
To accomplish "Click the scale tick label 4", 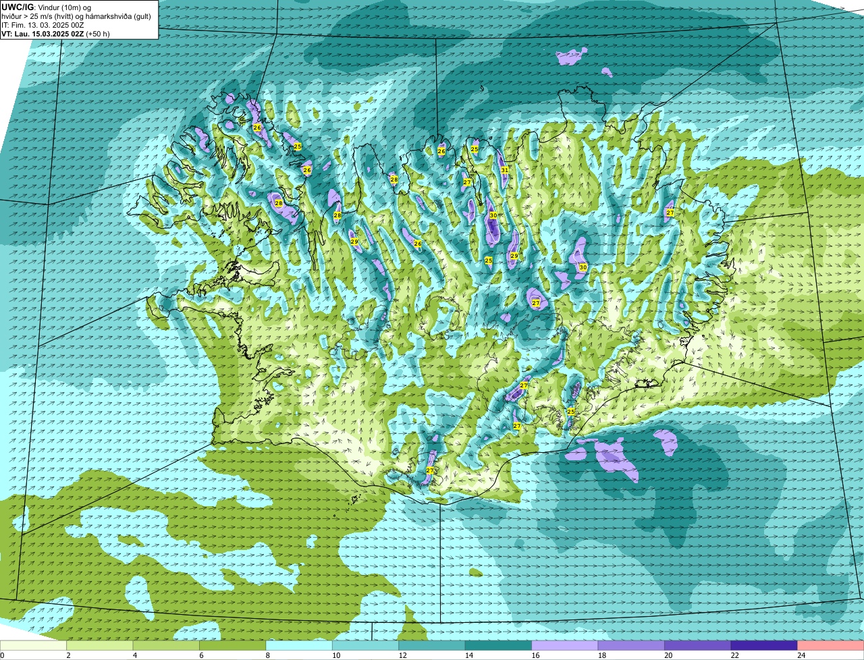I will (135, 655).
